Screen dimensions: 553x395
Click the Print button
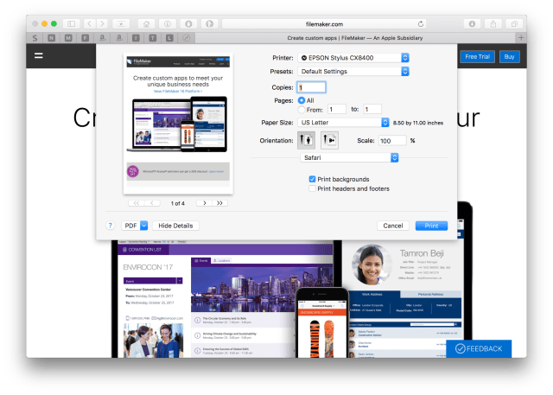431,226
